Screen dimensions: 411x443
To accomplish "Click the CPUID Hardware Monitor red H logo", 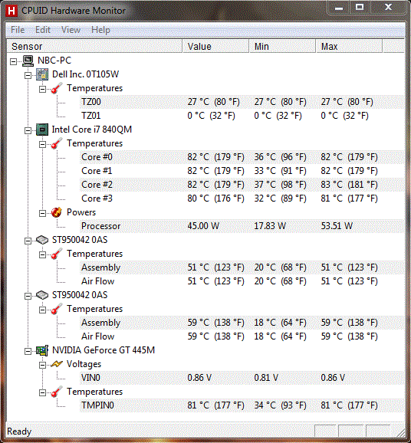I will click(12, 11).
